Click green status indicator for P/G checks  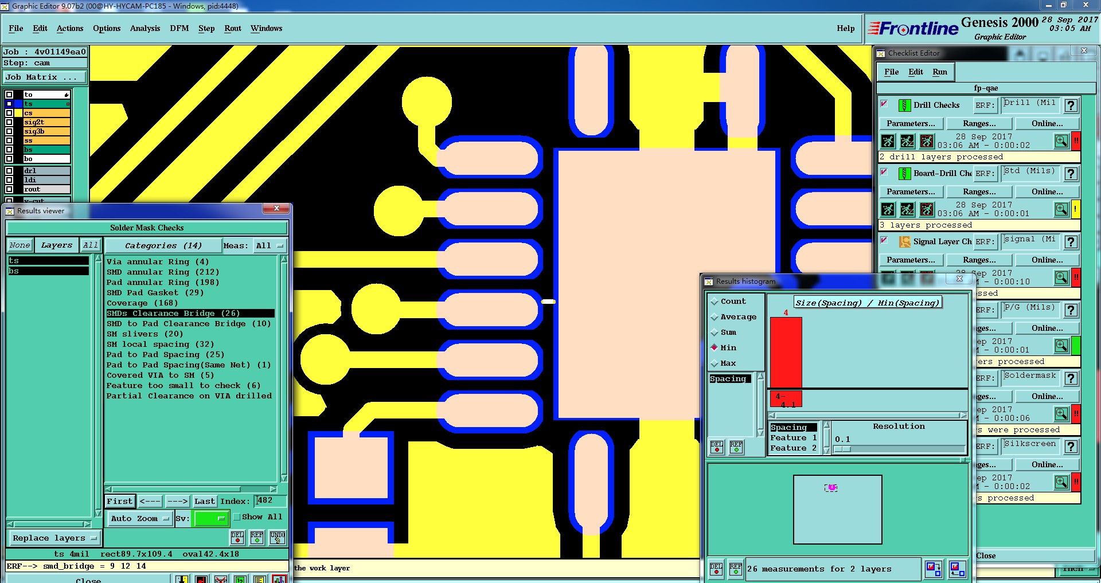1076,346
